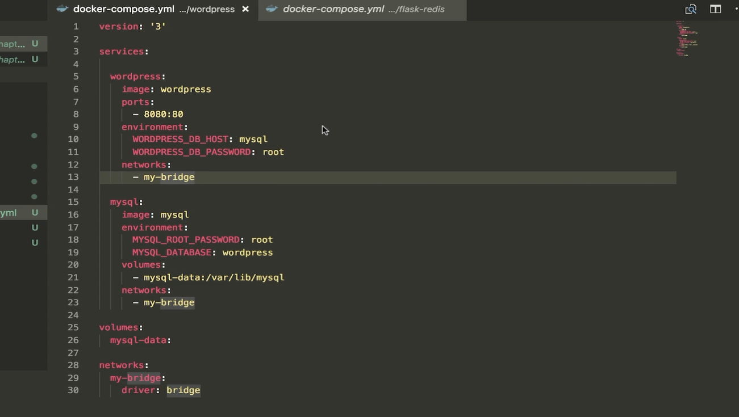Click 'mysql' value on line 10

point(253,140)
